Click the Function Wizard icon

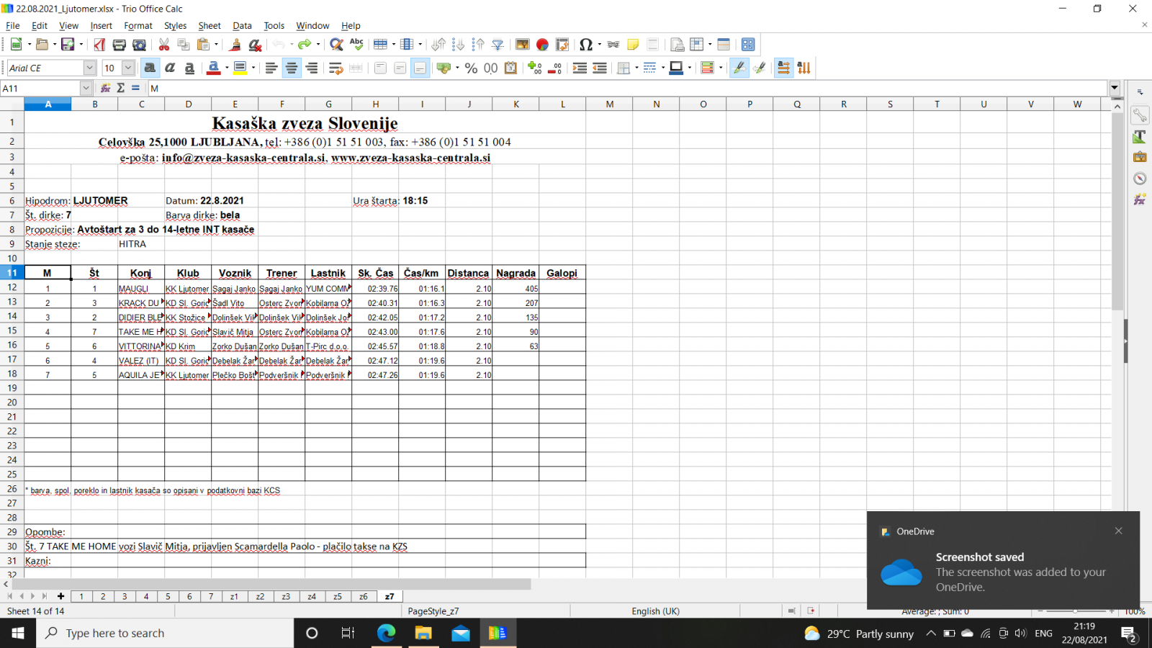pos(106,88)
